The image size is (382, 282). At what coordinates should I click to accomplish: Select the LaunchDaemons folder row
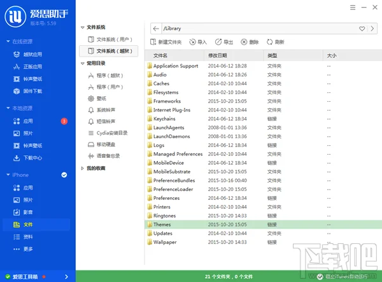point(264,136)
